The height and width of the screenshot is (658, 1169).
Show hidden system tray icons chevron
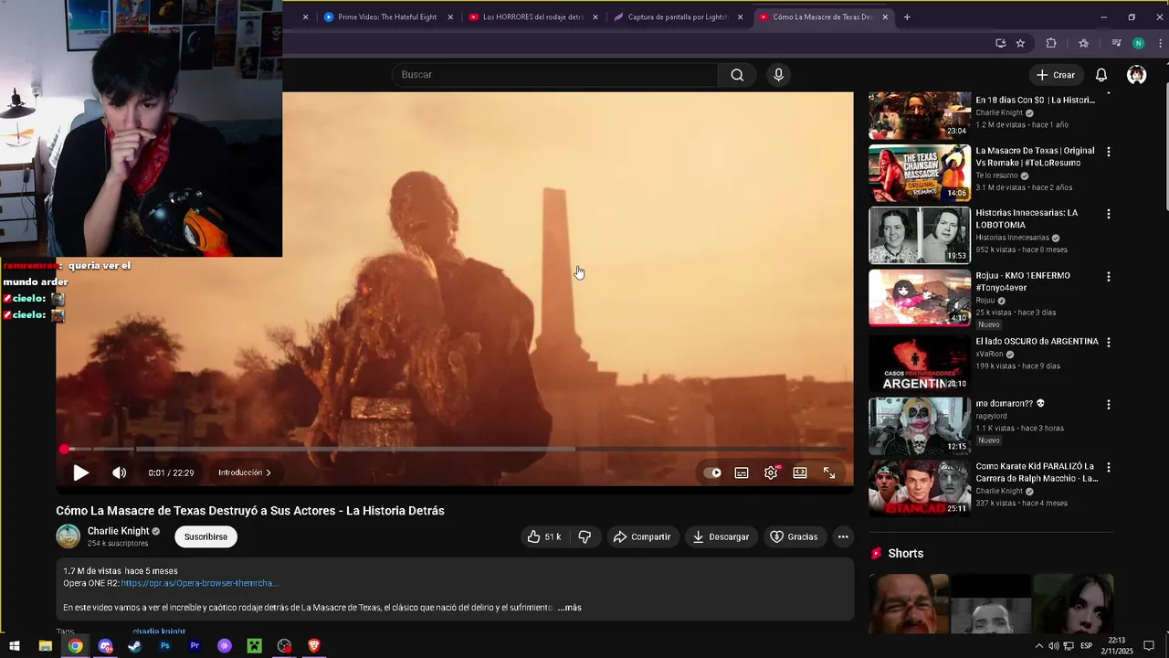1038,646
